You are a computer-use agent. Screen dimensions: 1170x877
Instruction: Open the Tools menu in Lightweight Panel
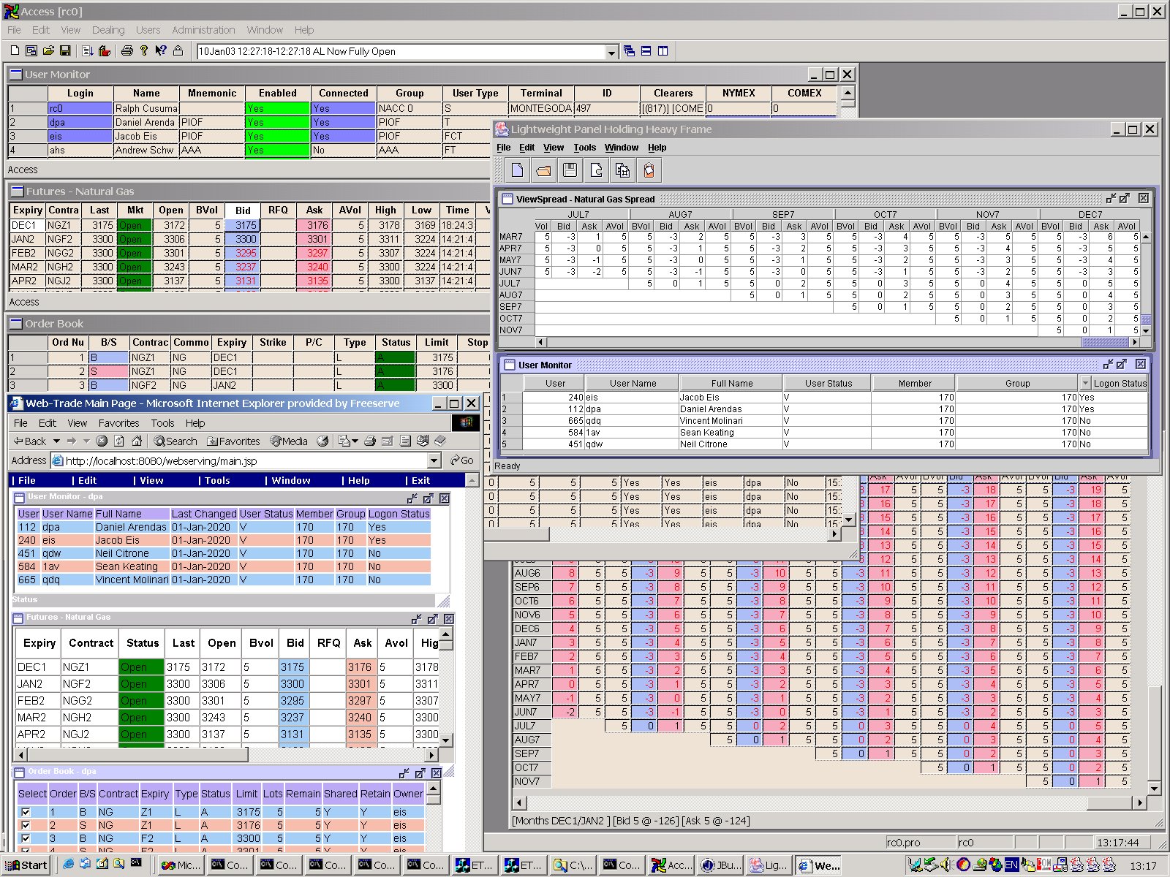tap(584, 148)
